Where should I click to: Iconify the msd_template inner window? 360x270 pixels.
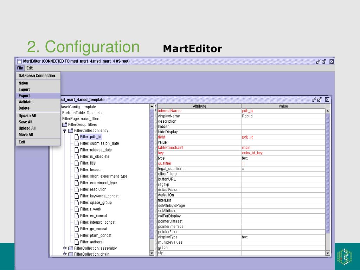coord(314,99)
